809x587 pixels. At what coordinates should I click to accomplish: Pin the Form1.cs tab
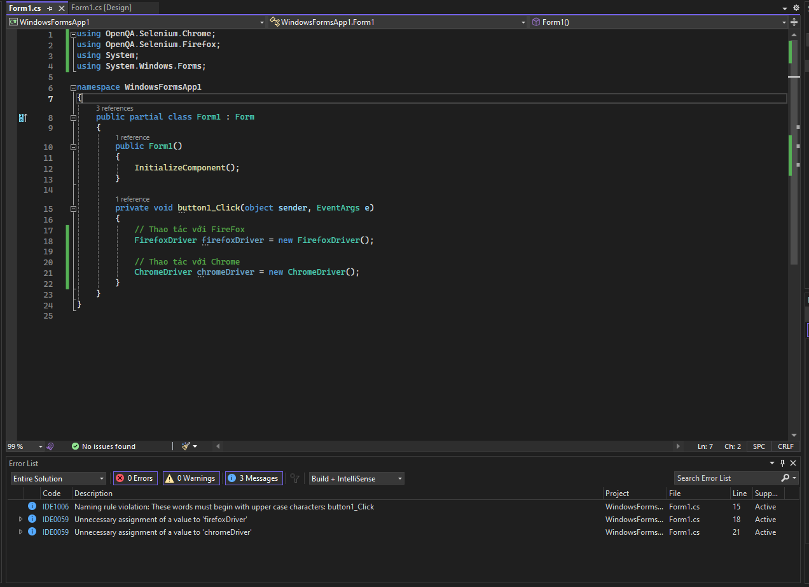point(50,8)
